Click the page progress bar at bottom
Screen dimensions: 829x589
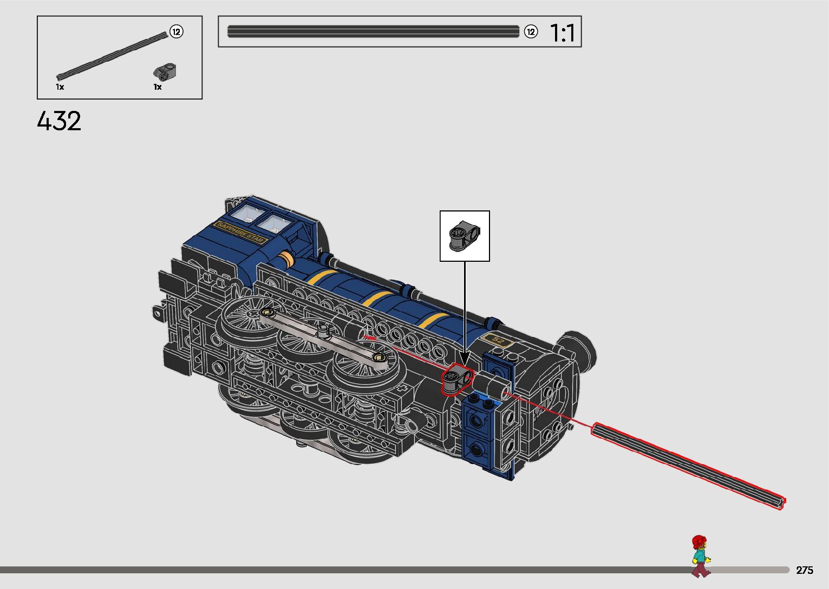click(x=347, y=570)
